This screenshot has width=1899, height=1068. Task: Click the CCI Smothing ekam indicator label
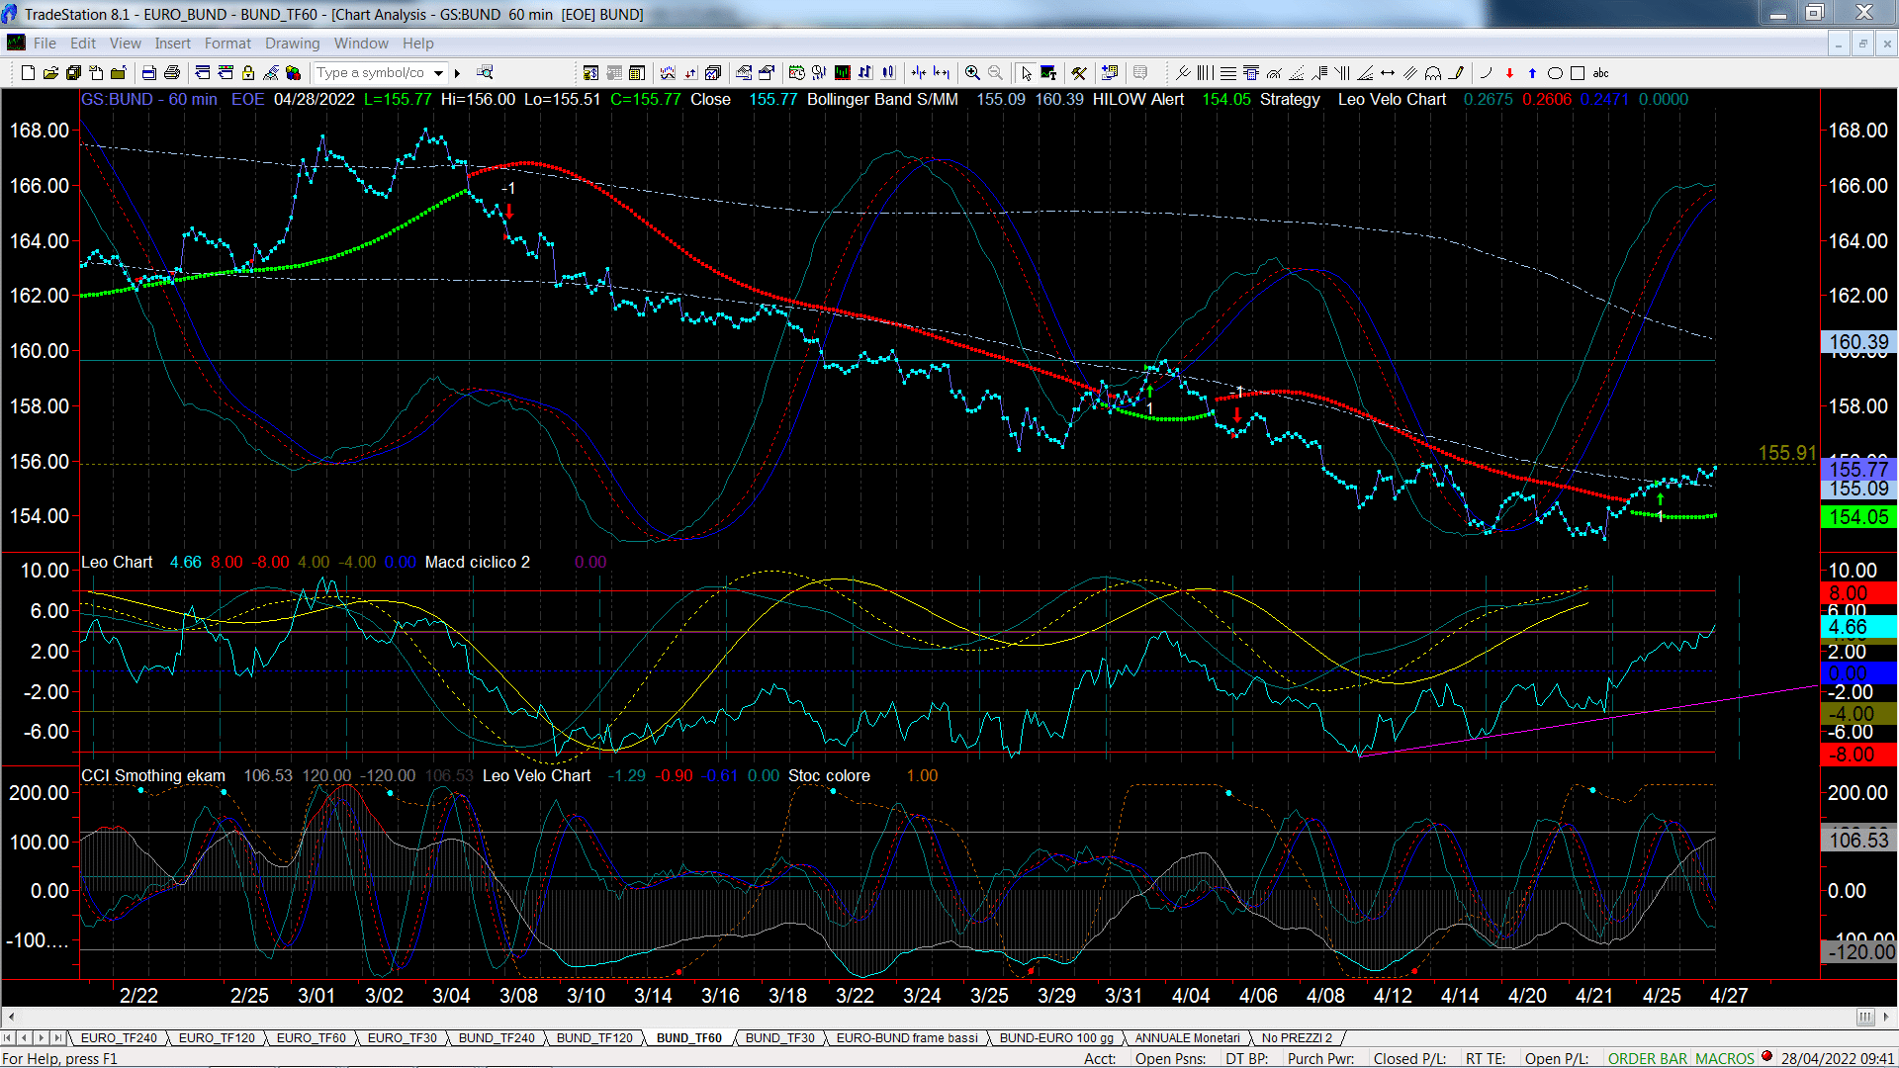[153, 775]
